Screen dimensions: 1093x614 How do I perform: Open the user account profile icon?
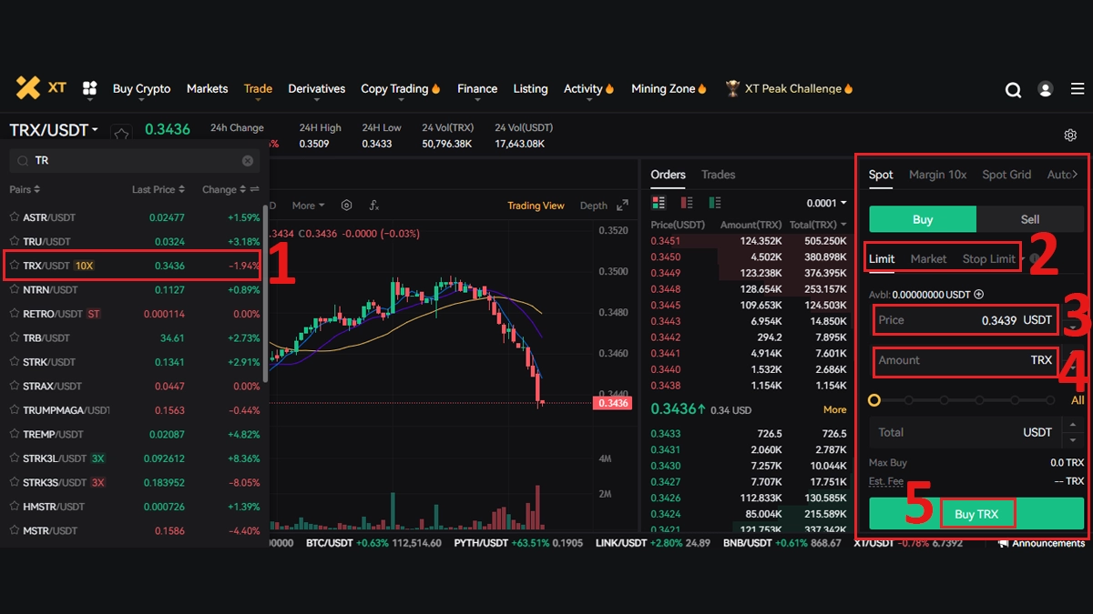(x=1046, y=89)
